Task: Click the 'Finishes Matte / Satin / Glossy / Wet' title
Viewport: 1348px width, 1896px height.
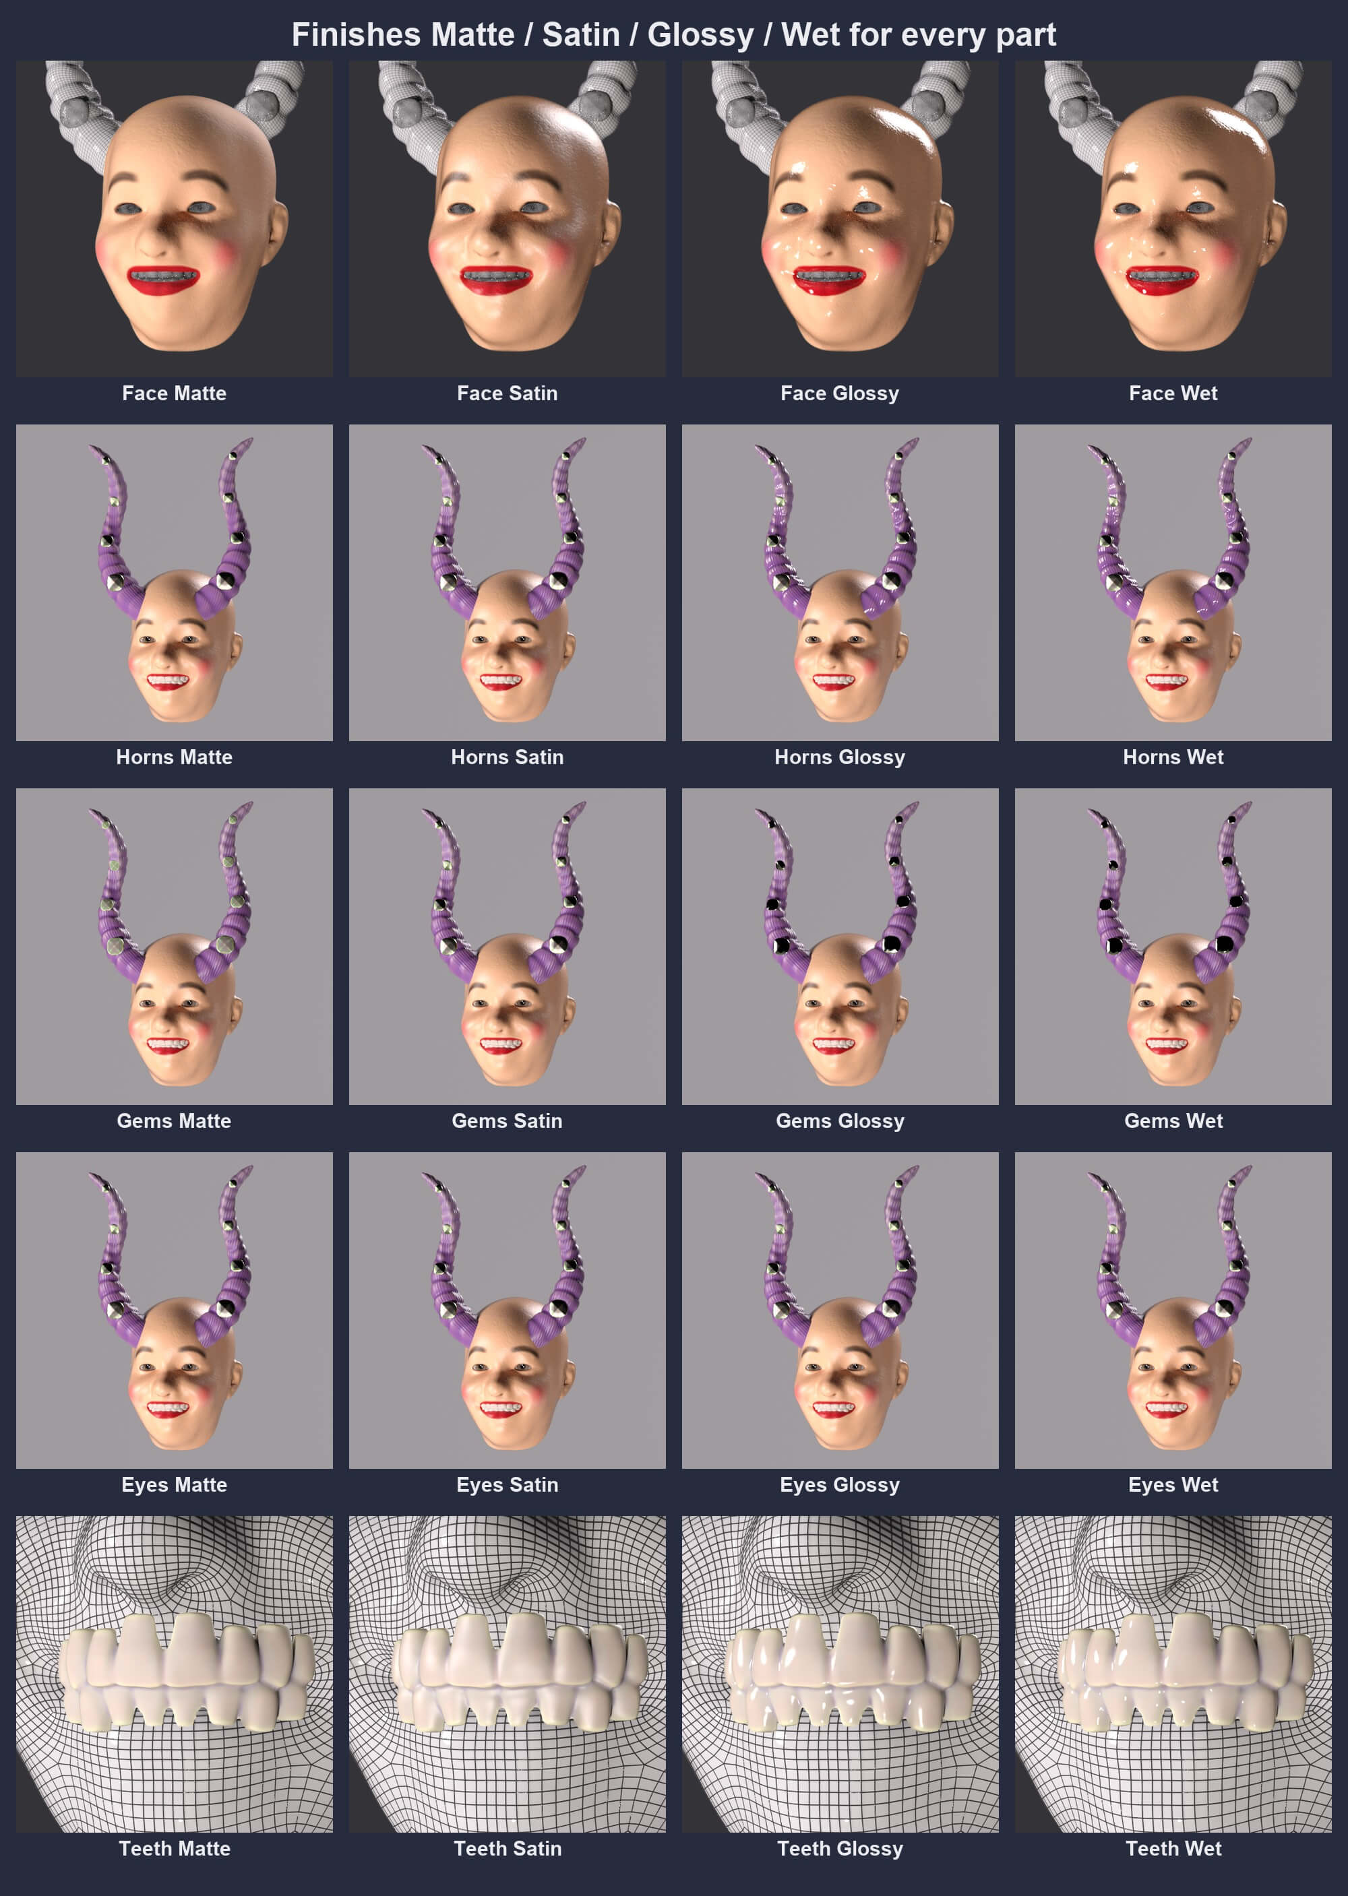Action: [674, 35]
